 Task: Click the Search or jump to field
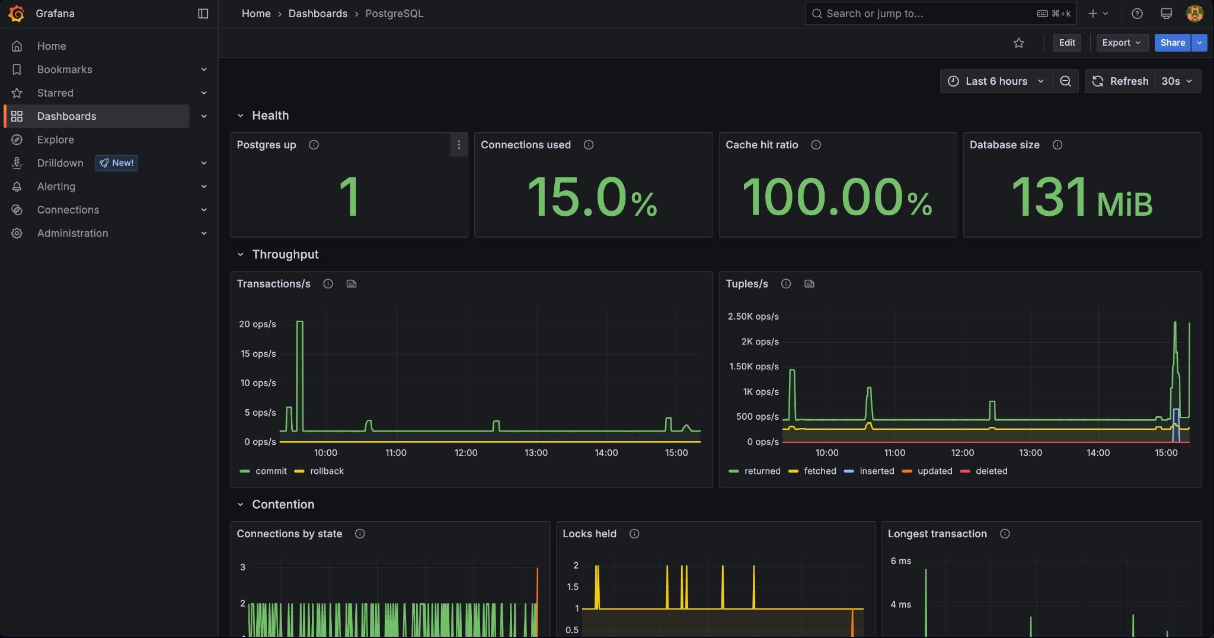pos(941,14)
